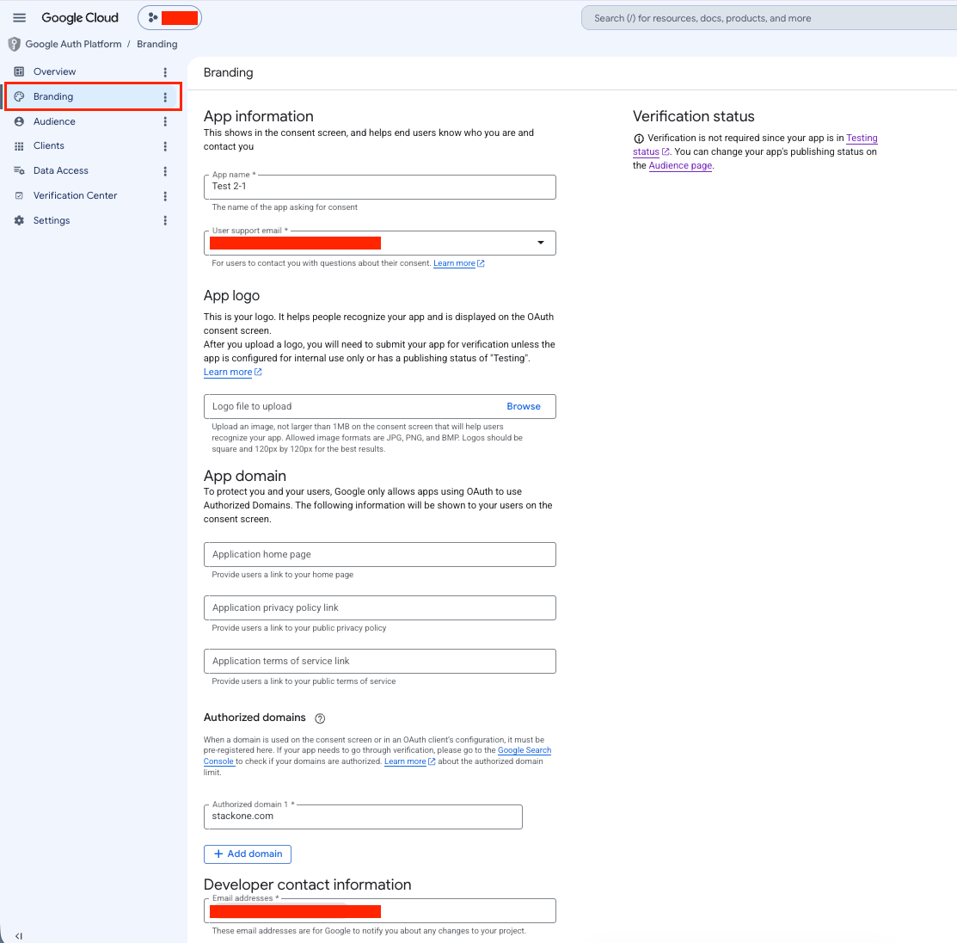Open Overview's three-dot options
The height and width of the screenshot is (943, 957).
[x=165, y=72]
